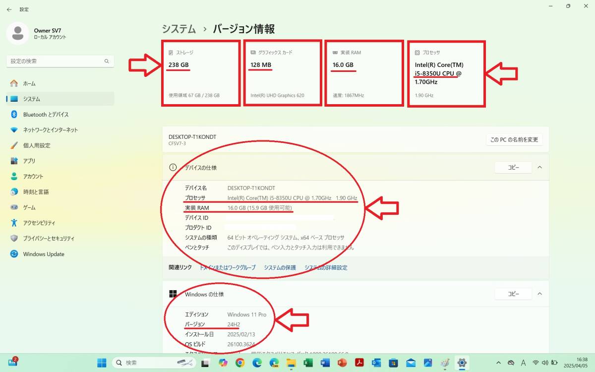Open Task View from the taskbar
This screenshot has width=595, height=372.
pos(206,363)
